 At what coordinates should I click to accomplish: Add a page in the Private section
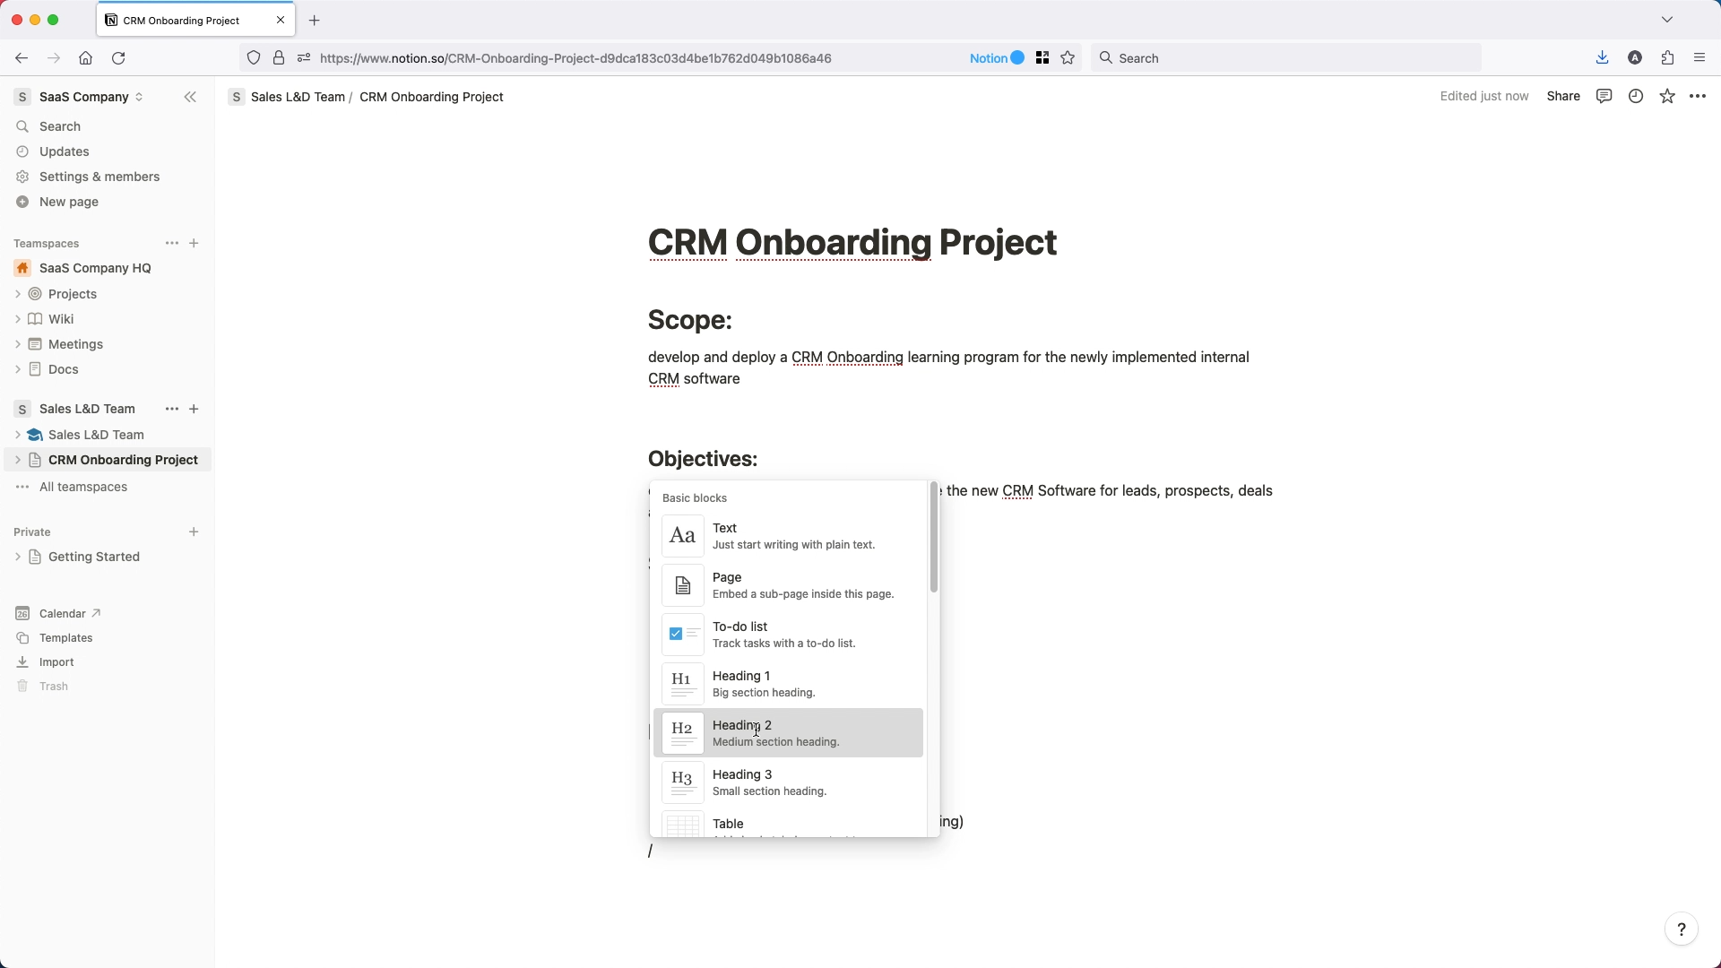pos(194,532)
